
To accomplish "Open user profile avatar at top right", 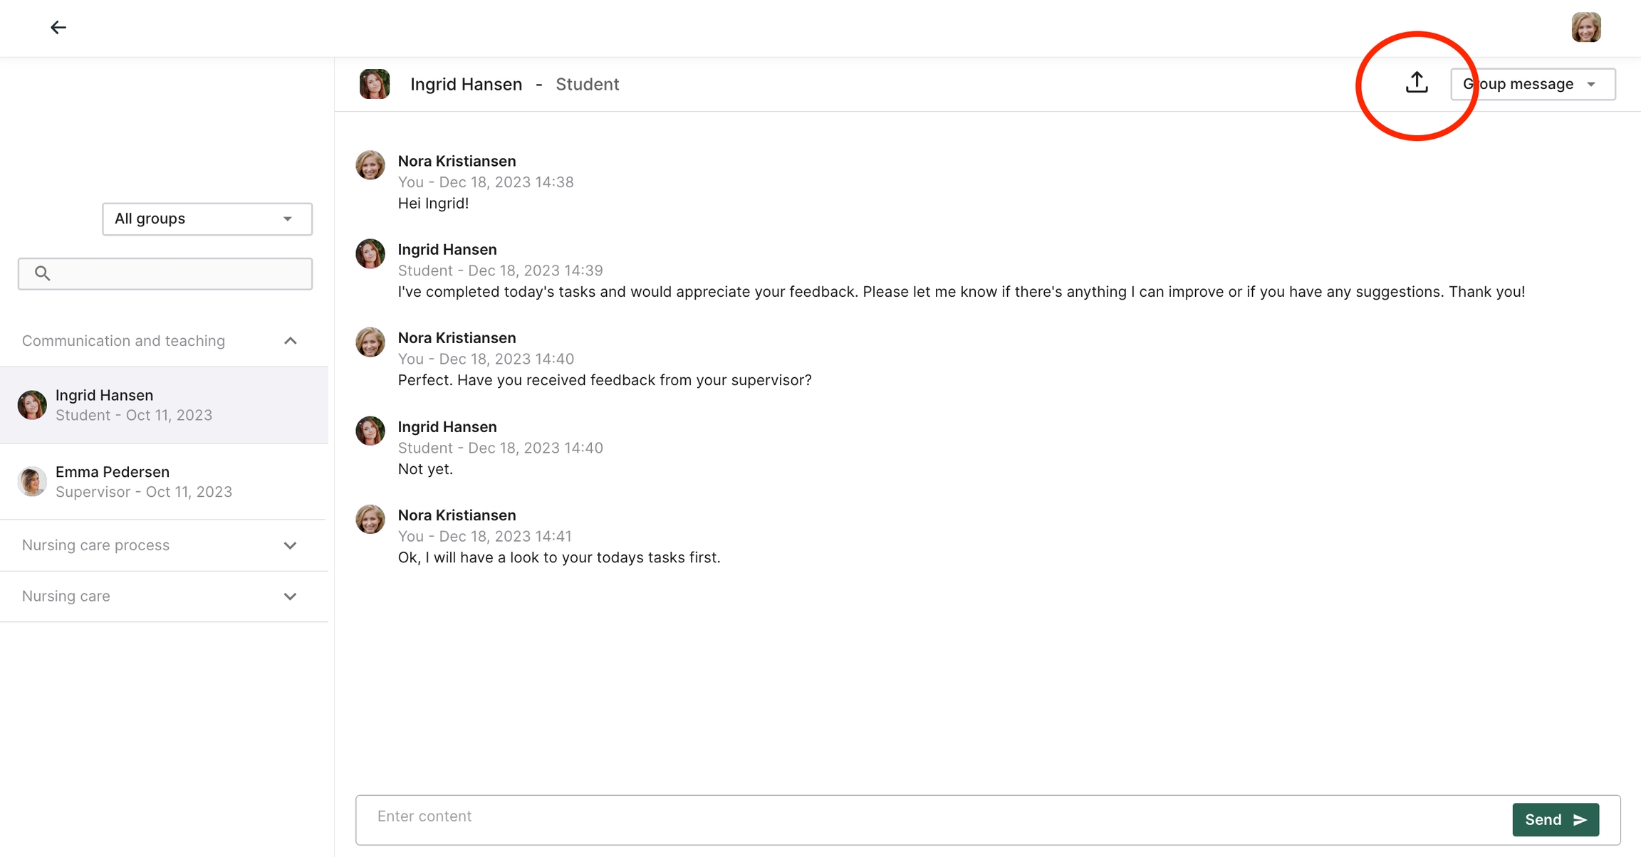I will [1585, 27].
